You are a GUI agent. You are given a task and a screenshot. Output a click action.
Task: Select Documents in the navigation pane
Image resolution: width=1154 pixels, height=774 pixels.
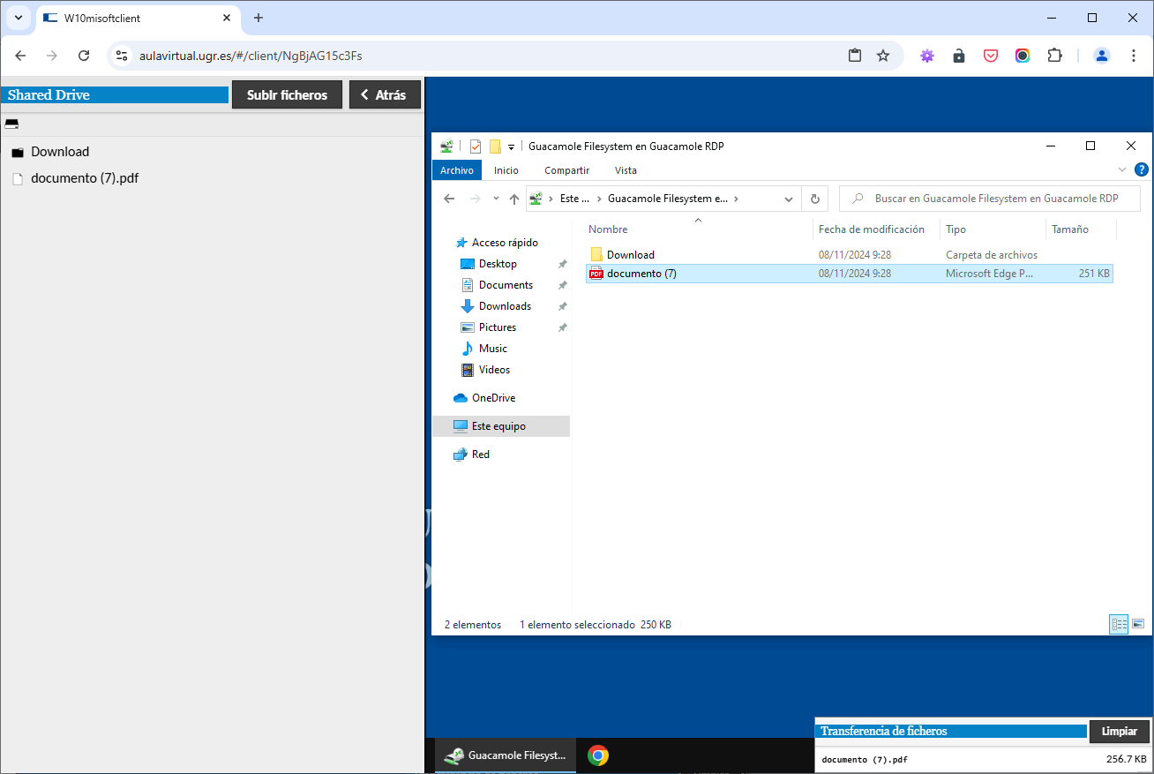(506, 285)
